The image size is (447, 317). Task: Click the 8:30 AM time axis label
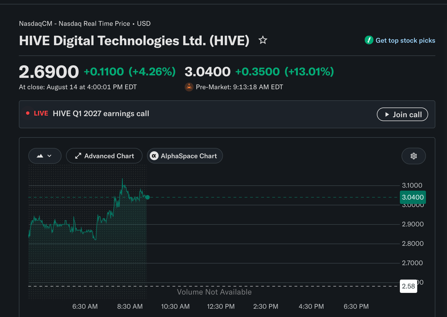[x=130, y=306]
